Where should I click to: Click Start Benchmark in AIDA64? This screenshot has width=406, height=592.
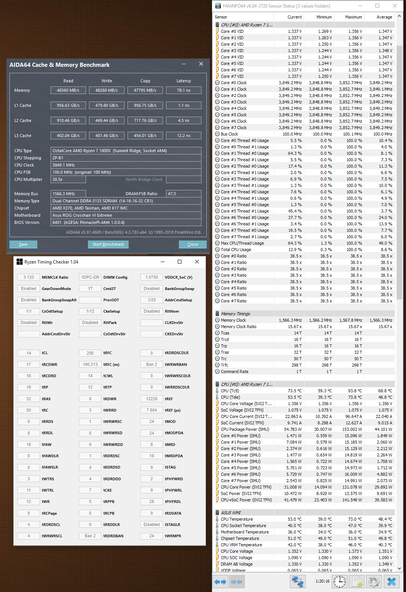(108, 244)
